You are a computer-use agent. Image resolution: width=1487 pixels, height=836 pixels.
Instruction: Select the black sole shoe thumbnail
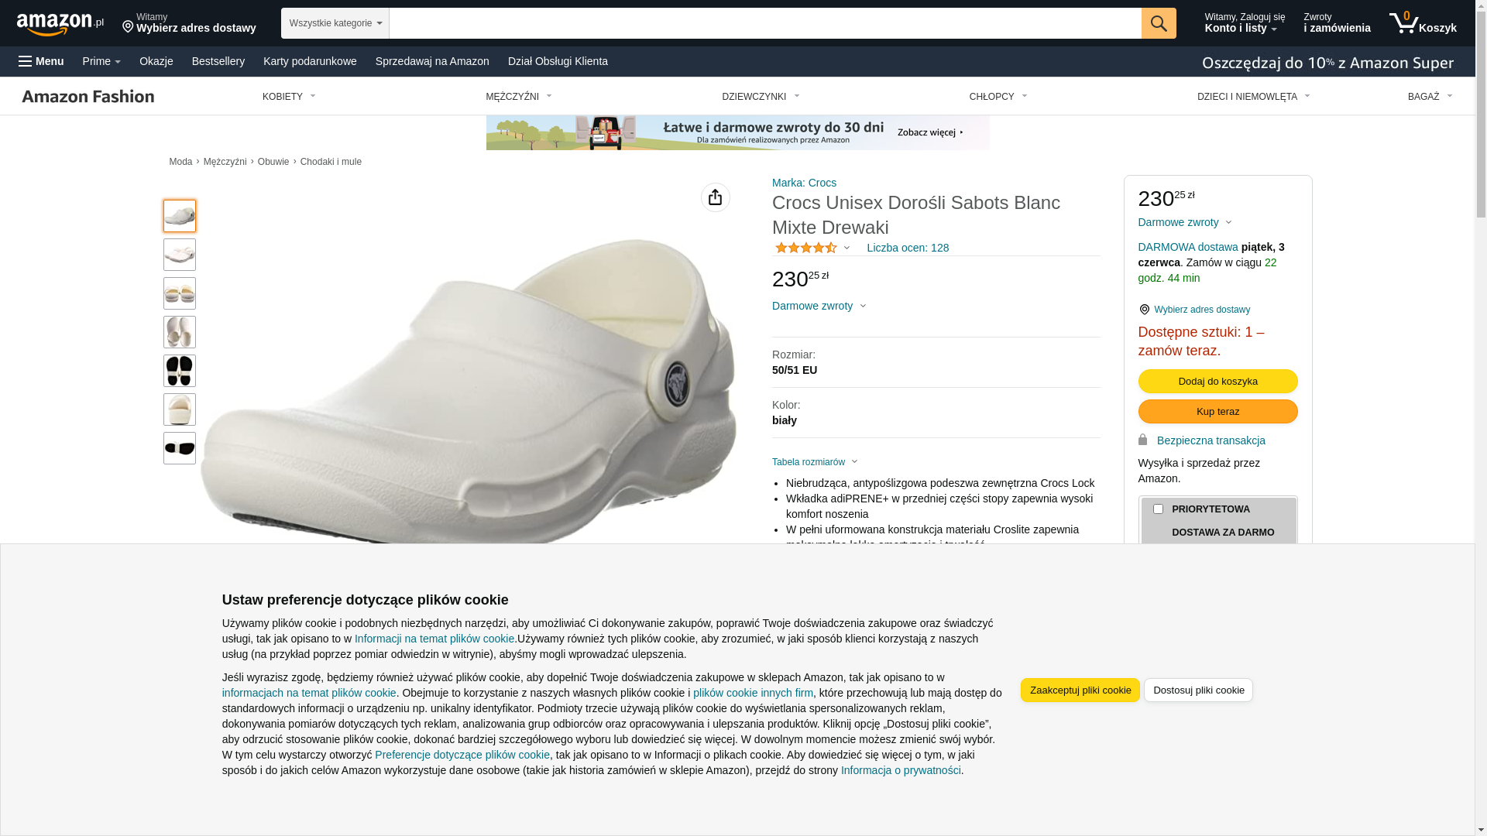click(180, 371)
